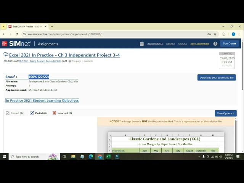Click the taskbar search box
244x183 pixels.
[x=34, y=157]
